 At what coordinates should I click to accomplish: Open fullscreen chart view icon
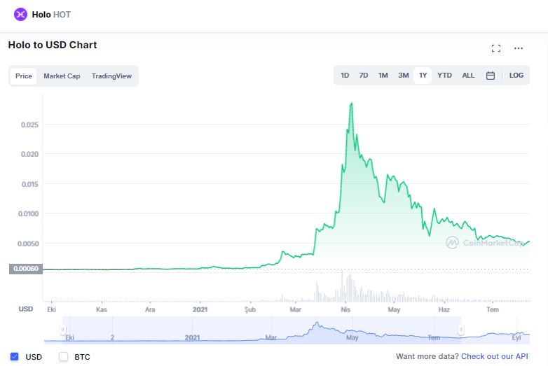496,48
